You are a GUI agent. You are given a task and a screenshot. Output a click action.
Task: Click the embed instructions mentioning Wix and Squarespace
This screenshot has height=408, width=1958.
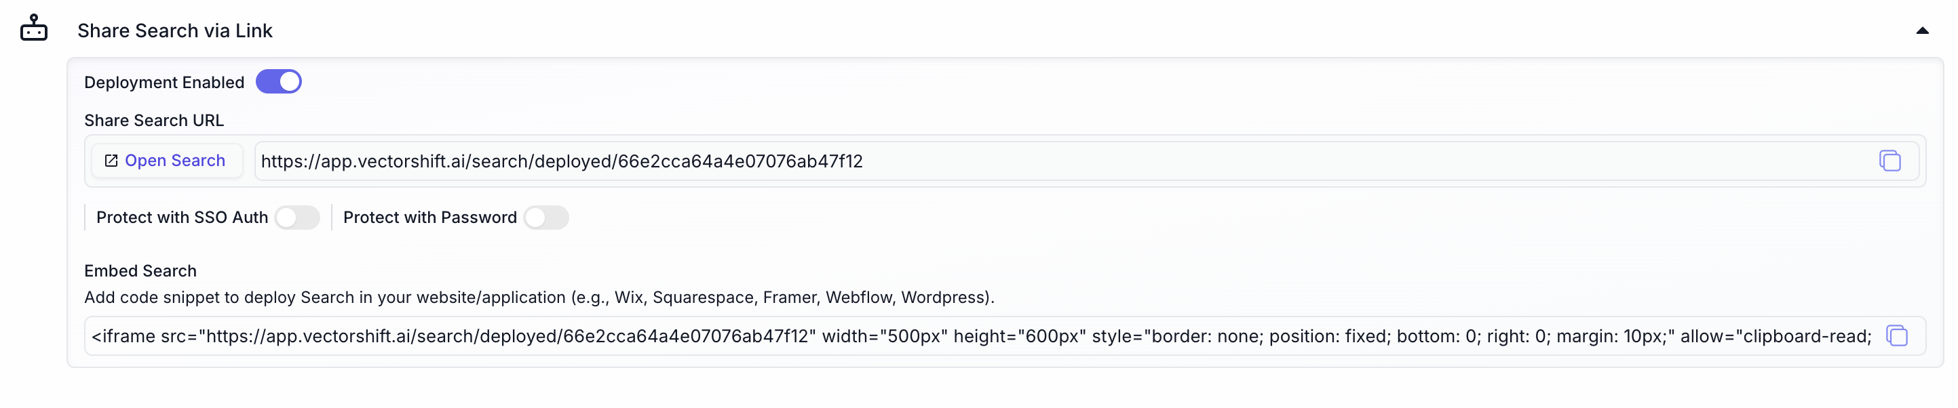pyautogui.click(x=539, y=298)
